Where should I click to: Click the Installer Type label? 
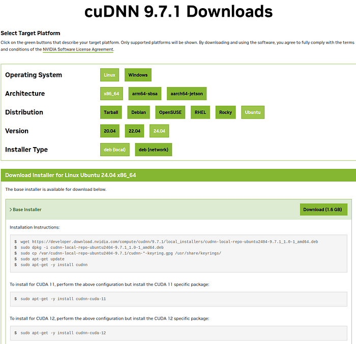click(26, 150)
